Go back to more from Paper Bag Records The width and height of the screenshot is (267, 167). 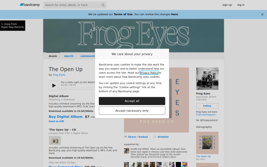tap(12, 25)
